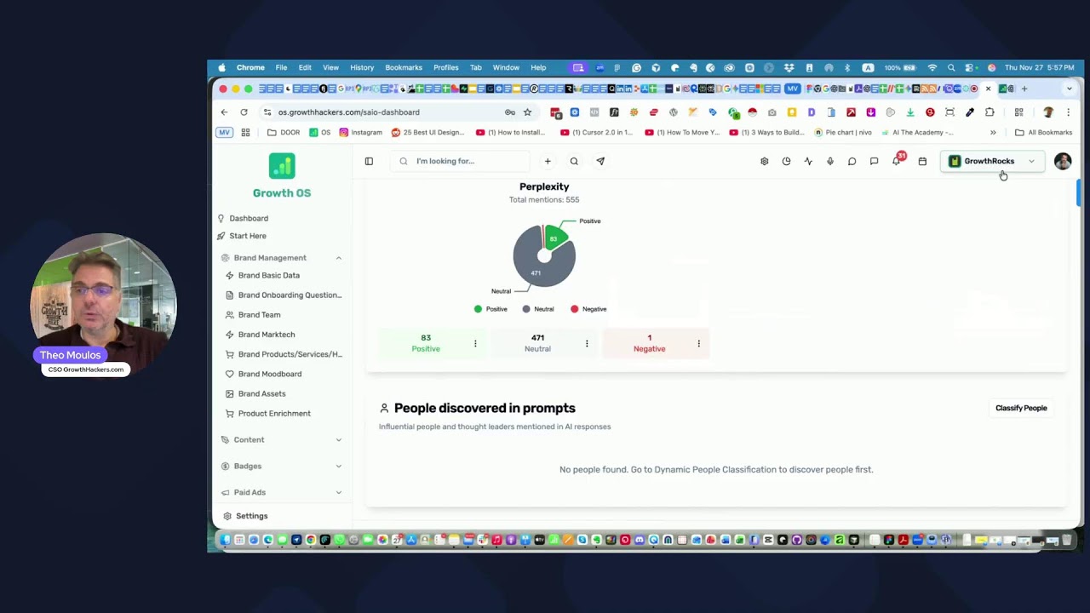Open the square message icon
Screen dimensions: 1090x613
point(874,161)
